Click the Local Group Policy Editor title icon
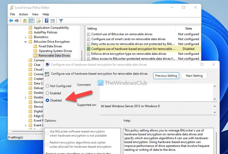The image size is (228, 154). 12,8
